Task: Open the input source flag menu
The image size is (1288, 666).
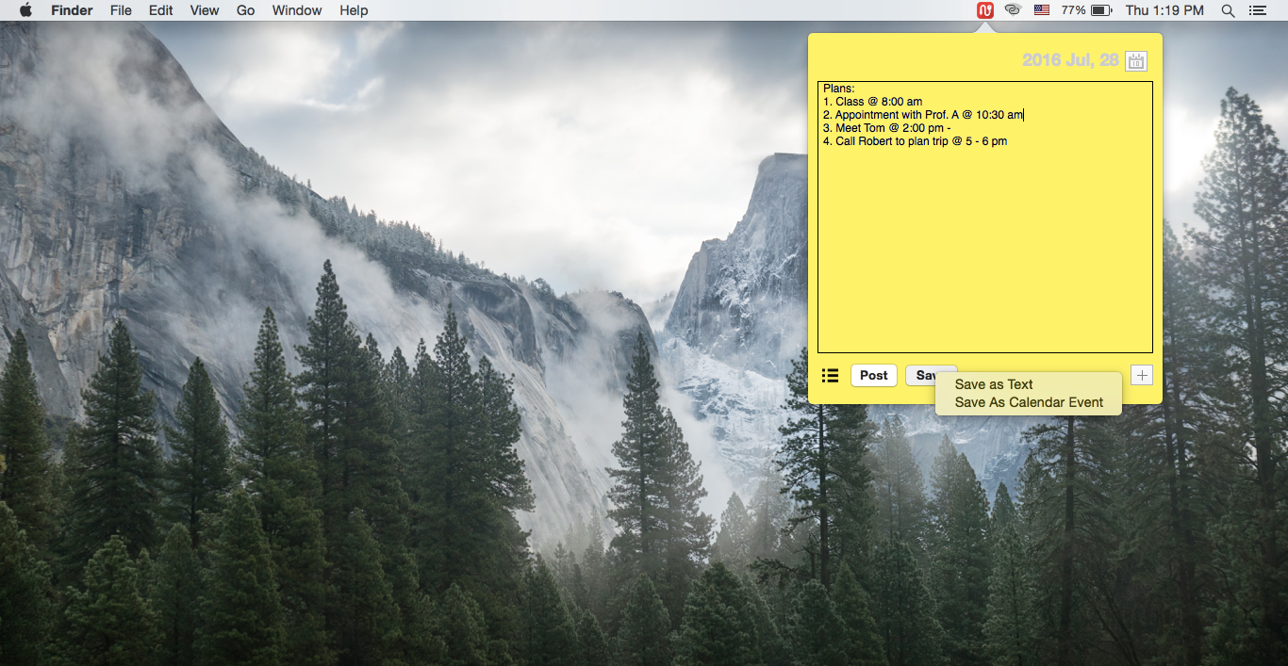Action: tap(1042, 10)
